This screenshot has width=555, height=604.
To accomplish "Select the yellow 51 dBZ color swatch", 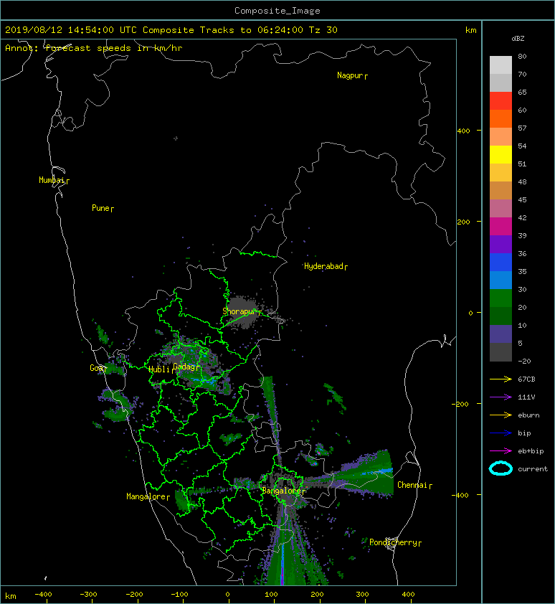I will pos(501,155).
